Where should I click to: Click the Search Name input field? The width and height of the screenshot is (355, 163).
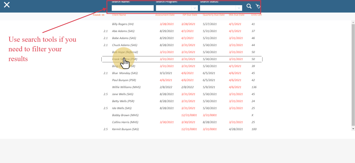point(132,8)
